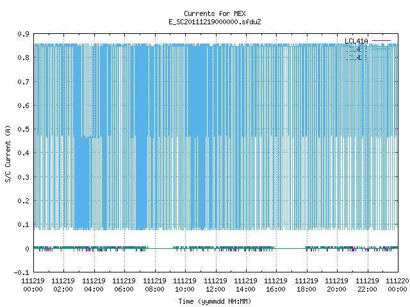Click the y-axis tick label '0.2'
The image size is (410, 307).
click(x=23, y=201)
